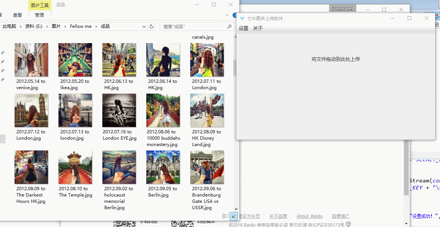Click the canals.jpg file name
440x227 pixels.
(203, 37)
